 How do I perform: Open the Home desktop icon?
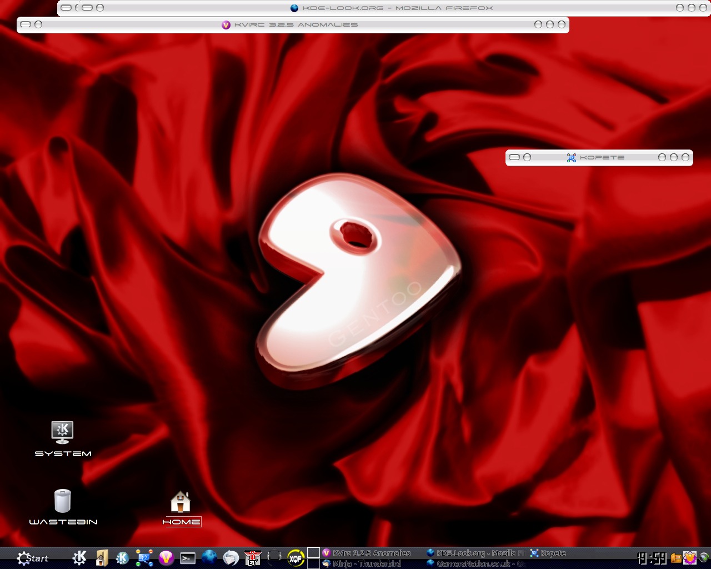click(181, 508)
